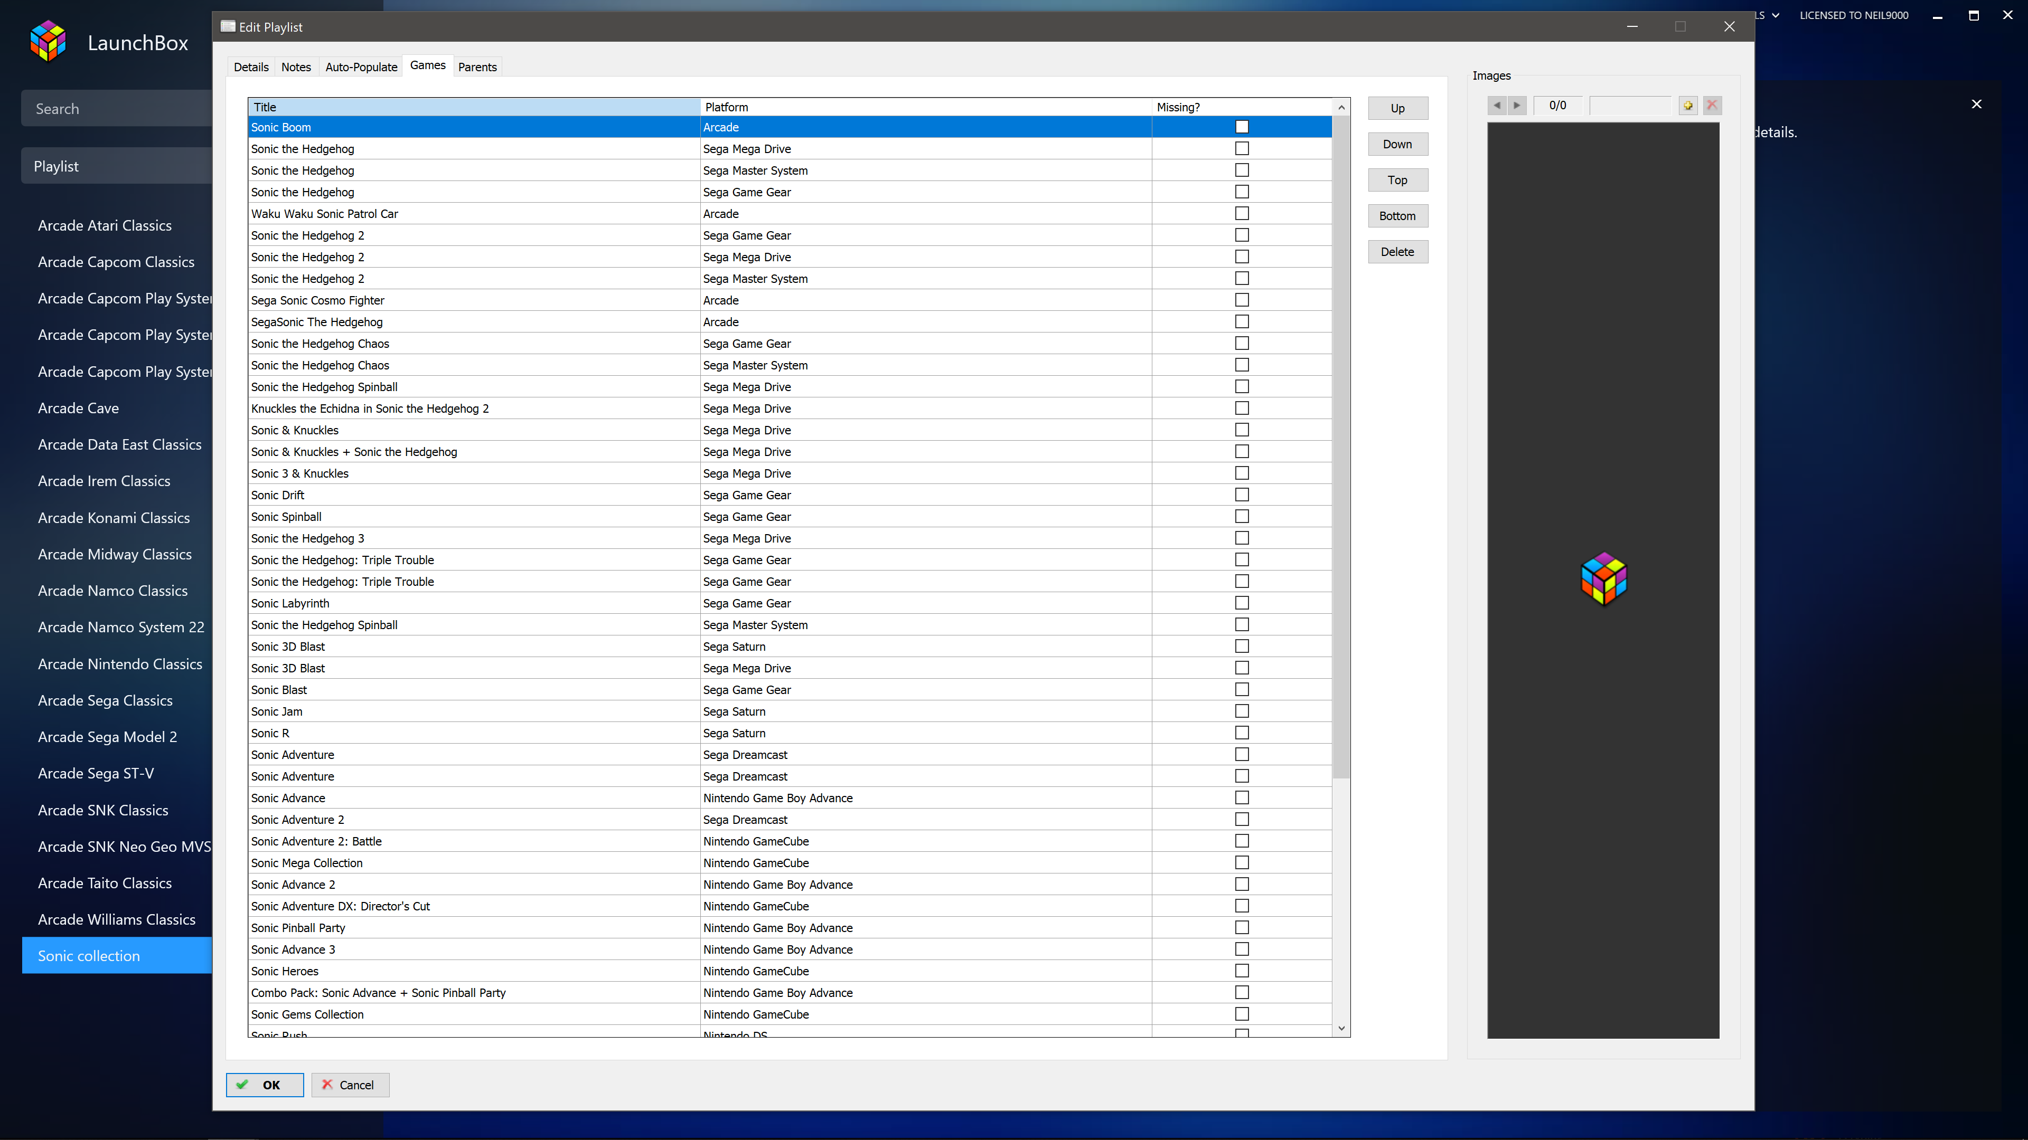Sort by the Platform column header

[x=926, y=107]
